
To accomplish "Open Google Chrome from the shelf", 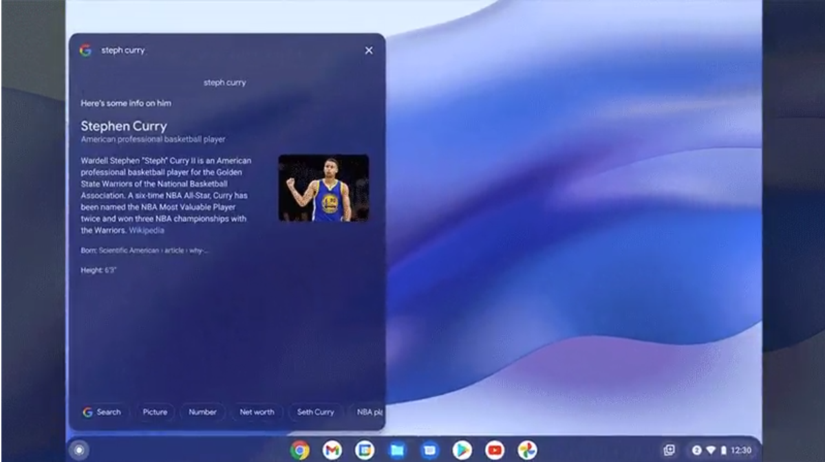I will click(300, 450).
